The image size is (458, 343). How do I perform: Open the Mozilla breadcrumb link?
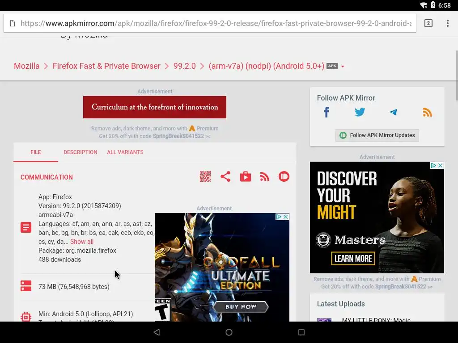[x=26, y=66]
